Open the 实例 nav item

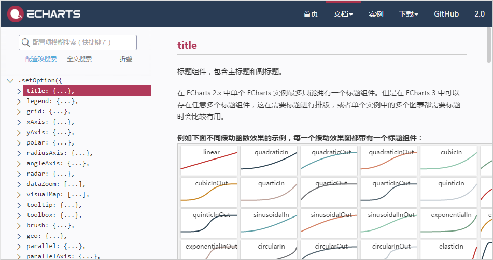(x=376, y=14)
